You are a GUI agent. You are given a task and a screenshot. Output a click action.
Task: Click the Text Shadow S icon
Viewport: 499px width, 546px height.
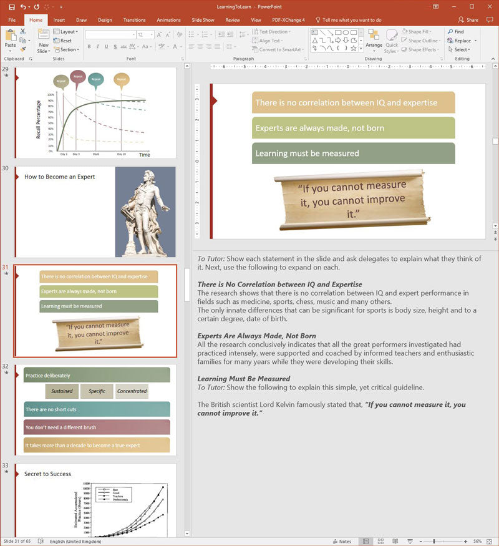tap(115, 47)
